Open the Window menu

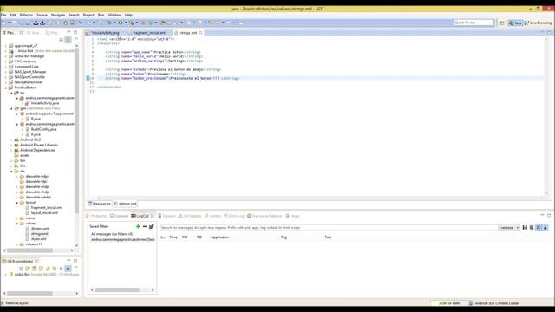(x=114, y=15)
